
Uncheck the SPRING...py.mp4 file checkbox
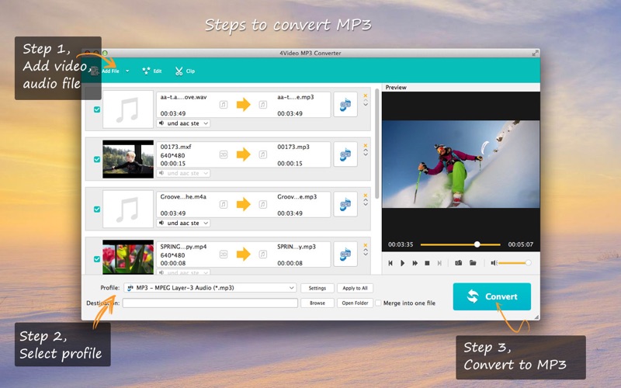pyautogui.click(x=97, y=259)
